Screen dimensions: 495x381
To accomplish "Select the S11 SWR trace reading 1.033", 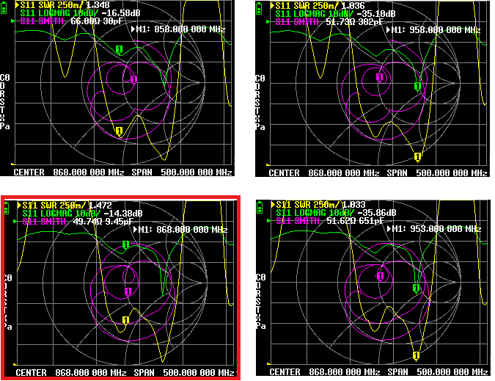I will (x=318, y=205).
